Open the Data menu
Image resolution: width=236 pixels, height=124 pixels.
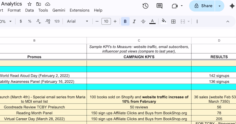(30, 10)
